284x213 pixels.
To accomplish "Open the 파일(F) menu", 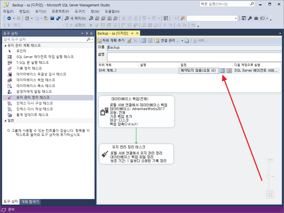I will pos(8,12).
